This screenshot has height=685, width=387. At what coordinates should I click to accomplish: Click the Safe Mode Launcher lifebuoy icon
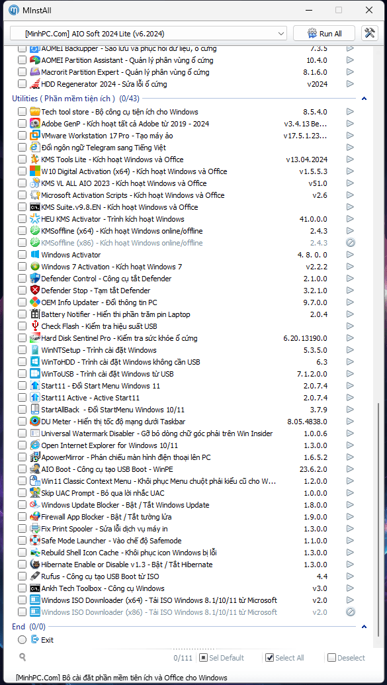[x=35, y=541]
